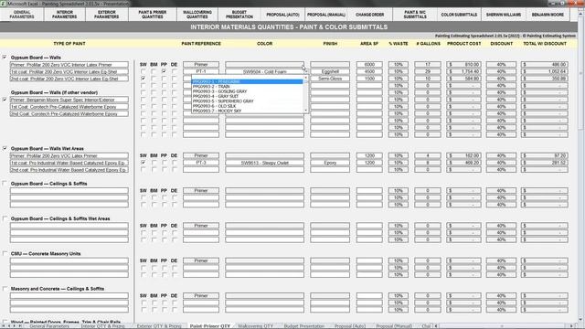Image resolution: width=585 pixels, height=329 pixels.
Task: Click SW9513 - Sleepy Owlet color cell
Action: [264, 163]
